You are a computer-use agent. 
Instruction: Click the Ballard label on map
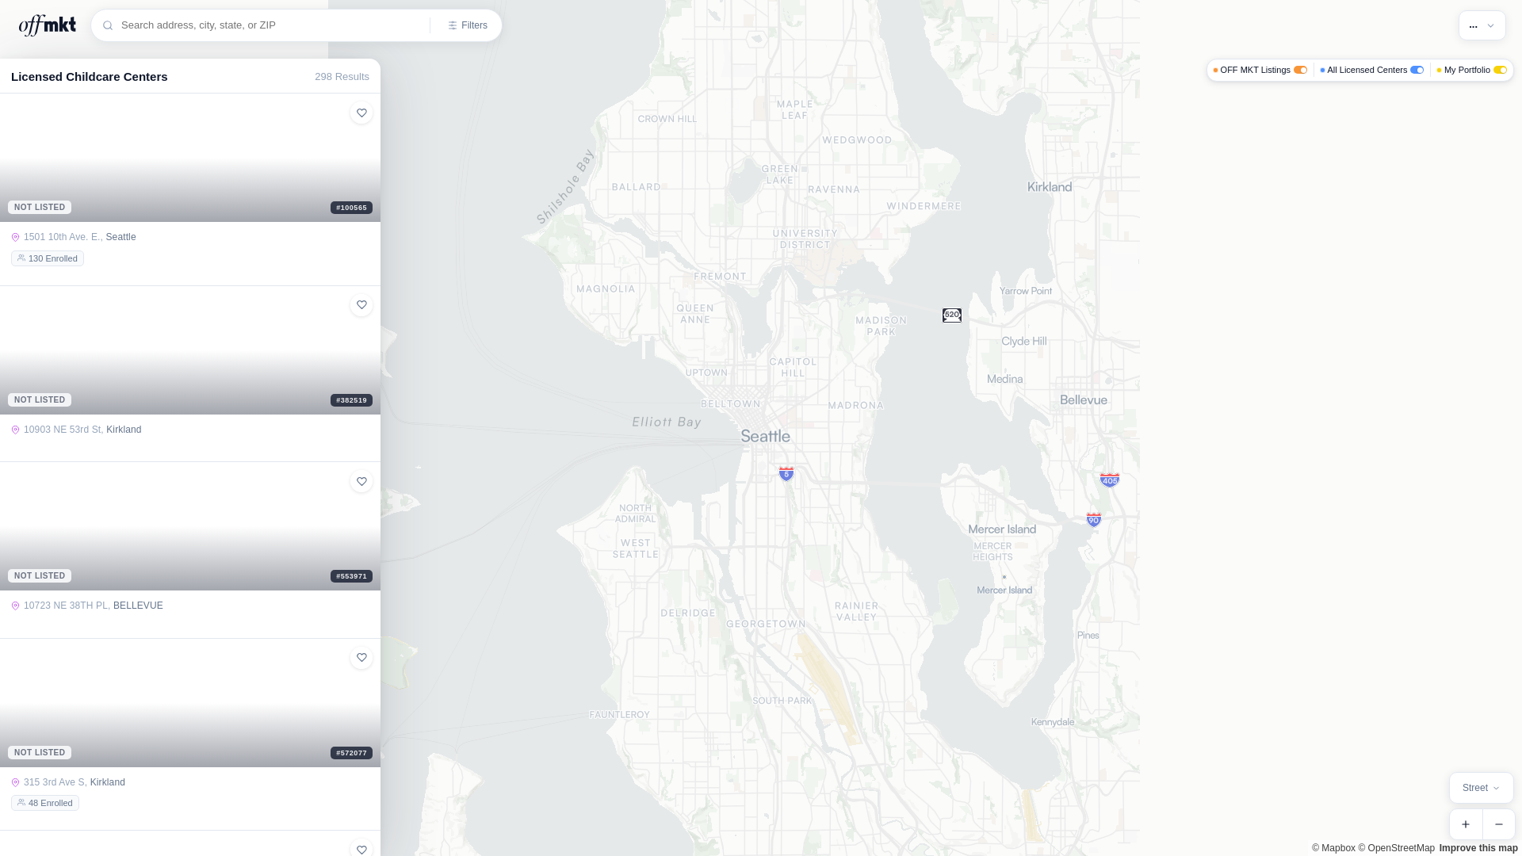click(x=637, y=187)
